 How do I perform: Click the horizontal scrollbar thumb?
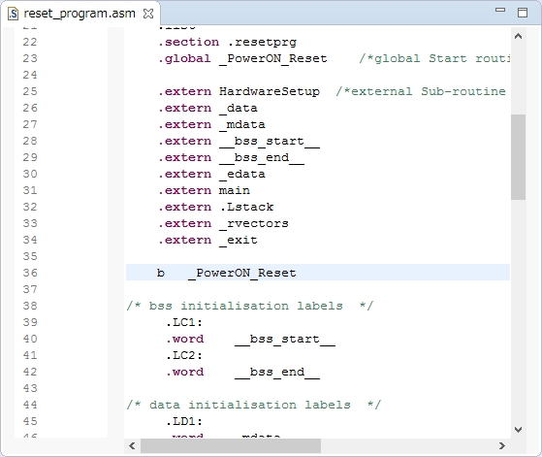pyautogui.click(x=231, y=446)
